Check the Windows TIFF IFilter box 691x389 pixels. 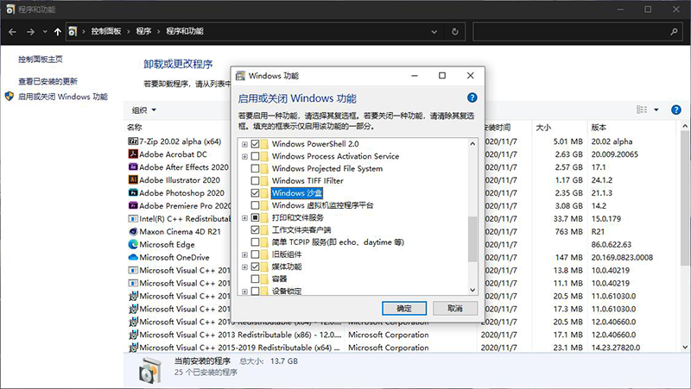[255, 180]
